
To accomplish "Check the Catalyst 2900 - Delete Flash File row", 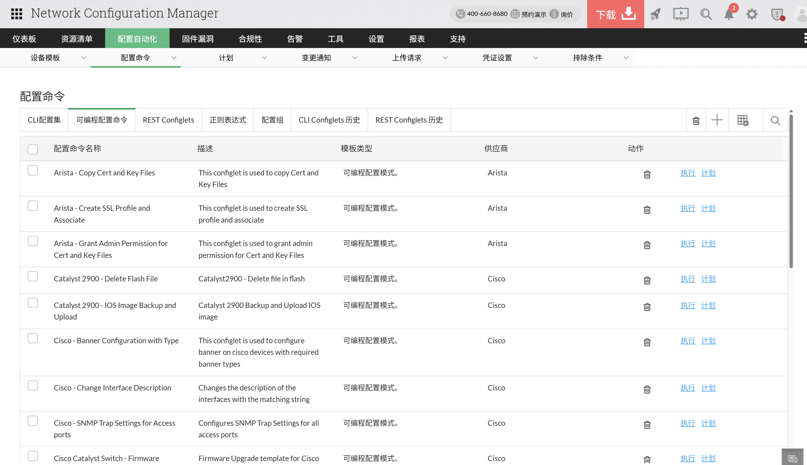I will click(32, 276).
